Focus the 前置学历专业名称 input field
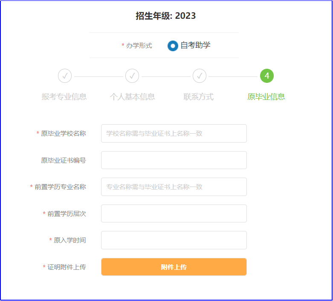The height and width of the screenshot is (301, 333). [x=174, y=187]
